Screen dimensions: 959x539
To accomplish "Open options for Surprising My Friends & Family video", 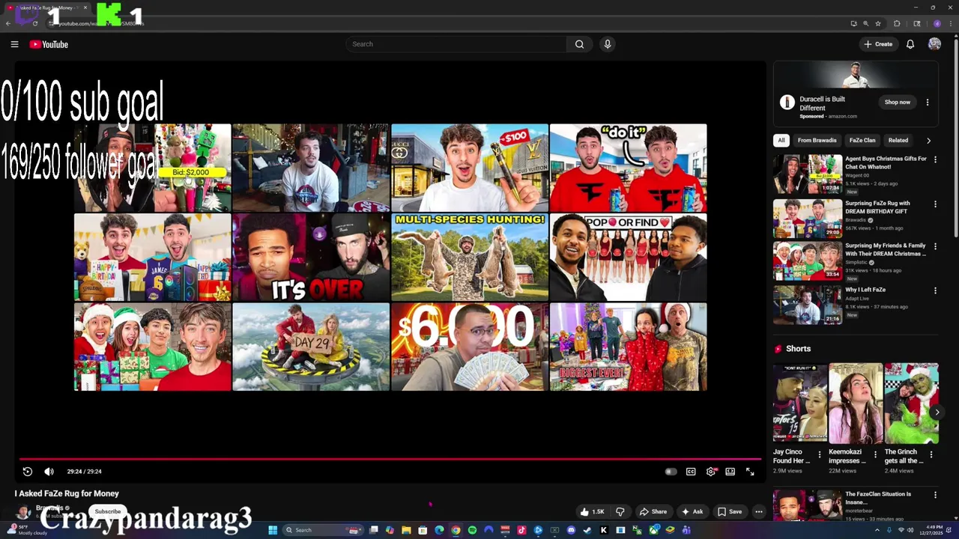I will pos(935,246).
